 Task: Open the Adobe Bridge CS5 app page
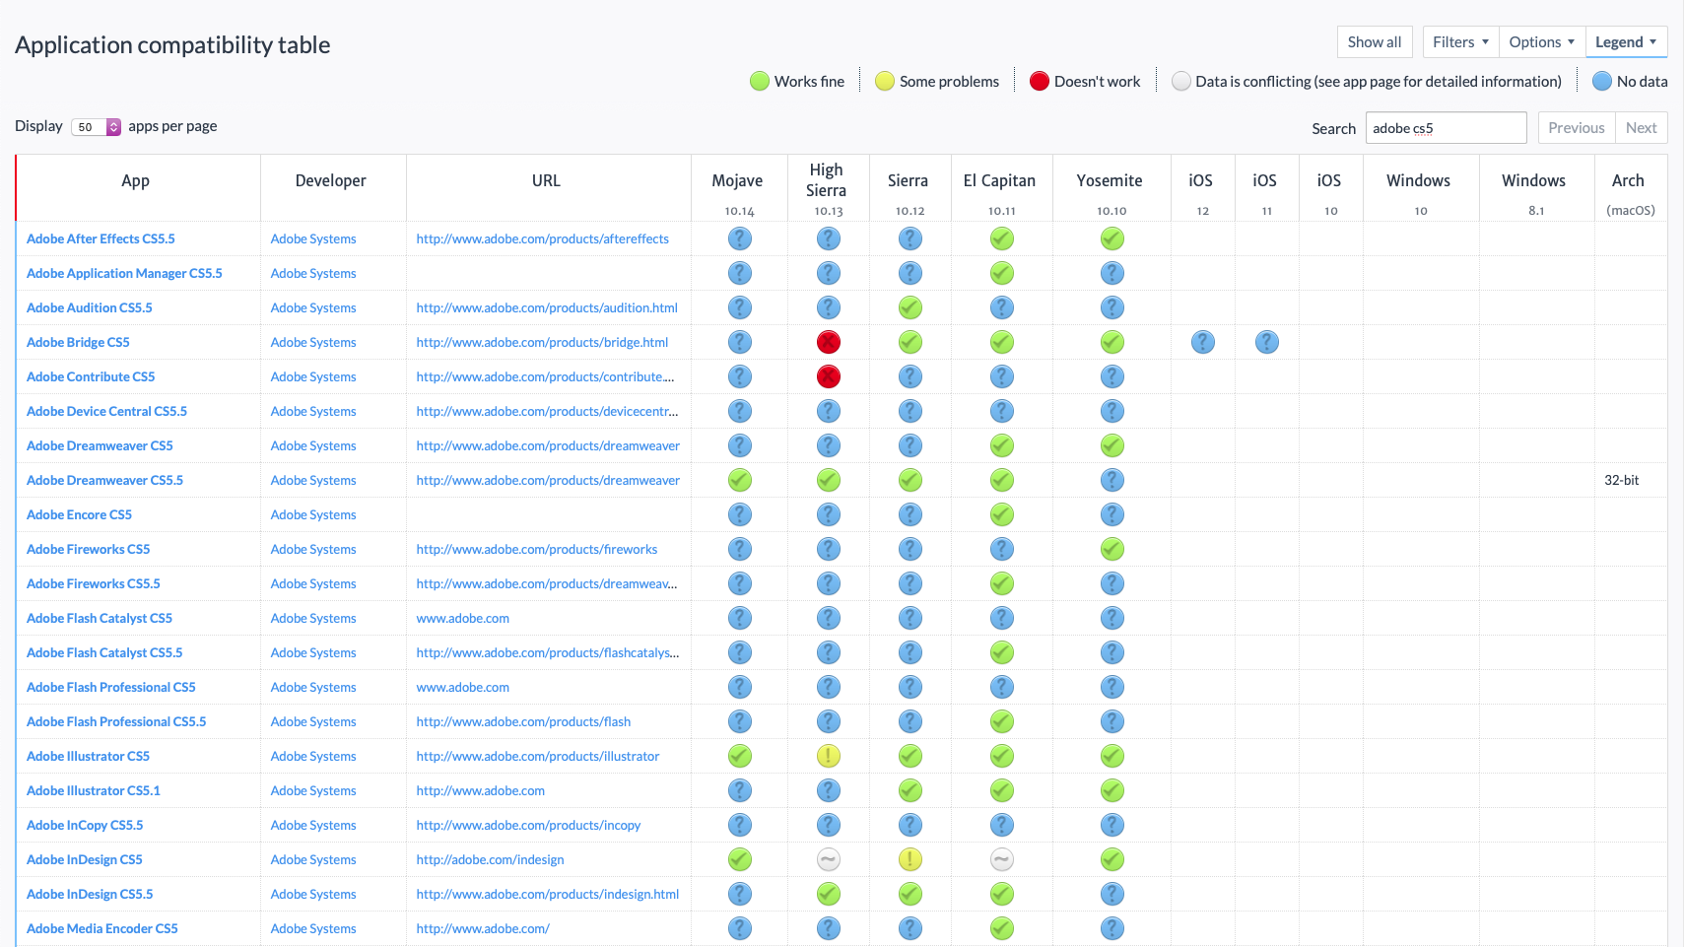pyautogui.click(x=78, y=342)
